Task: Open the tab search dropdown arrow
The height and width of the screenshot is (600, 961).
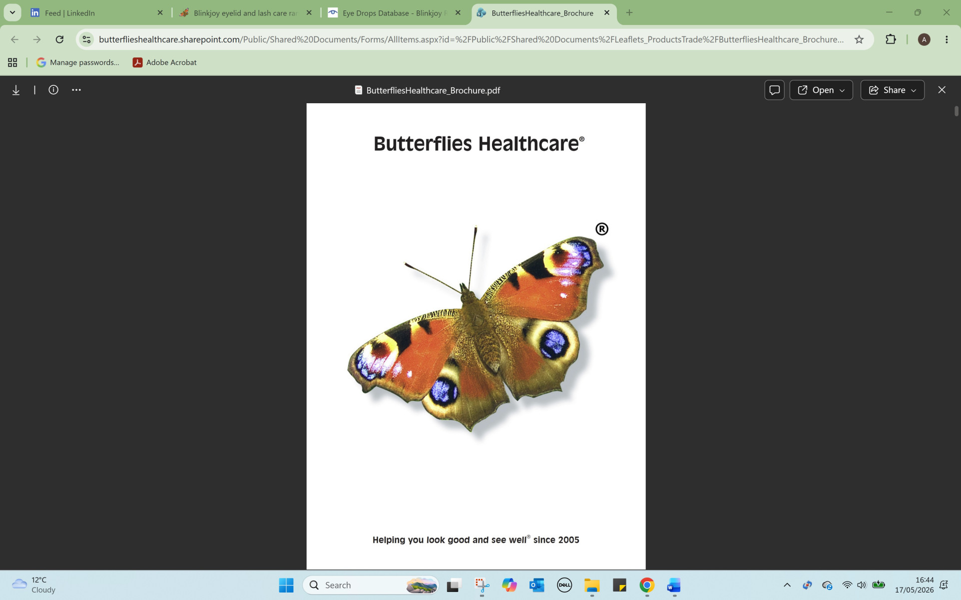Action: (12, 12)
